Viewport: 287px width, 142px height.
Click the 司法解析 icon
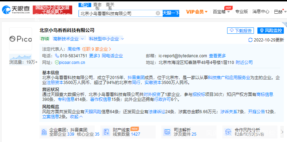click(167, 132)
